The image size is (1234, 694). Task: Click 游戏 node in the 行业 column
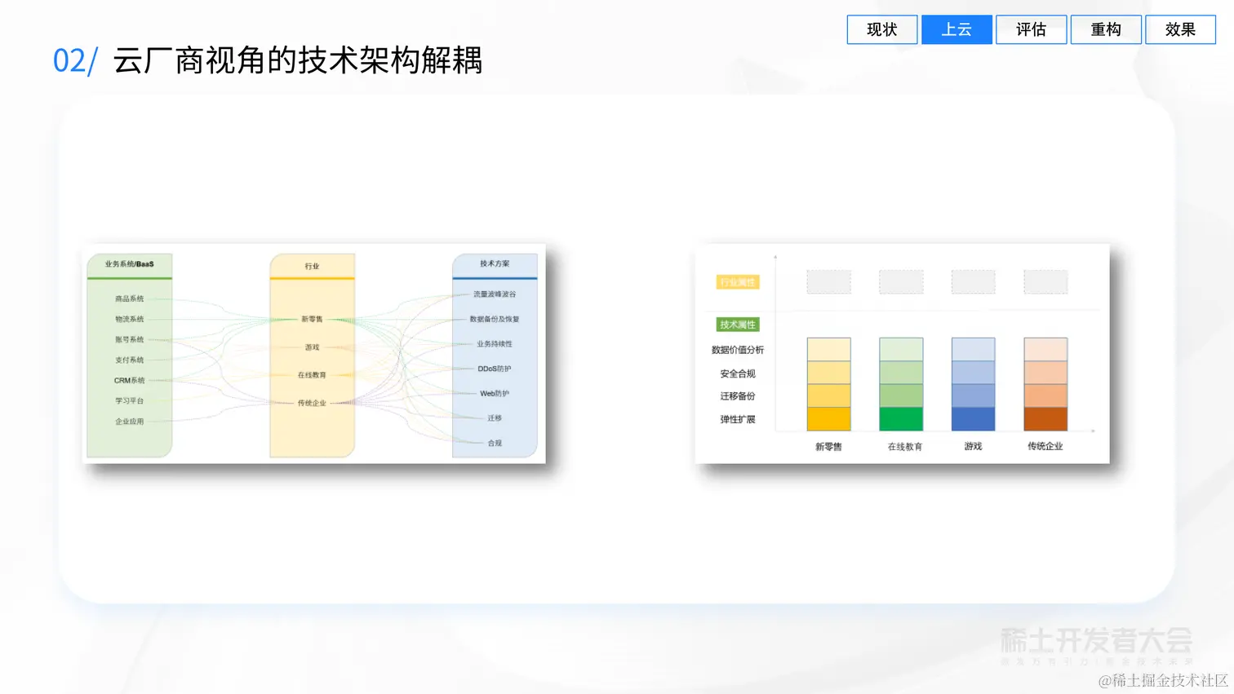coord(312,347)
